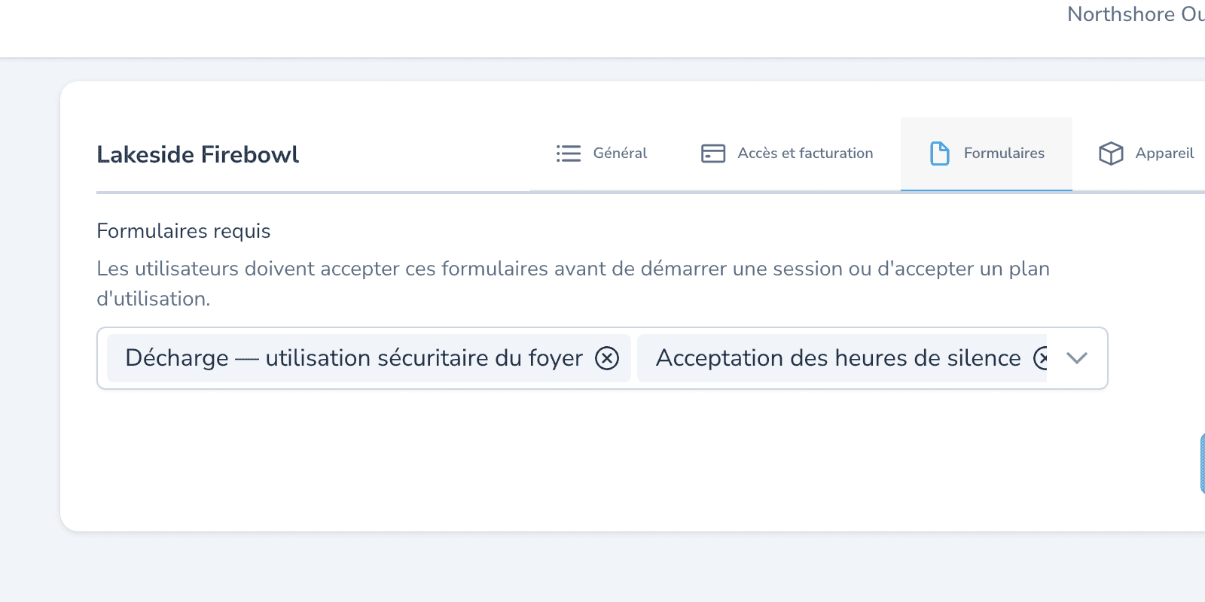
Task: Click the forms description text
Action: tap(573, 284)
